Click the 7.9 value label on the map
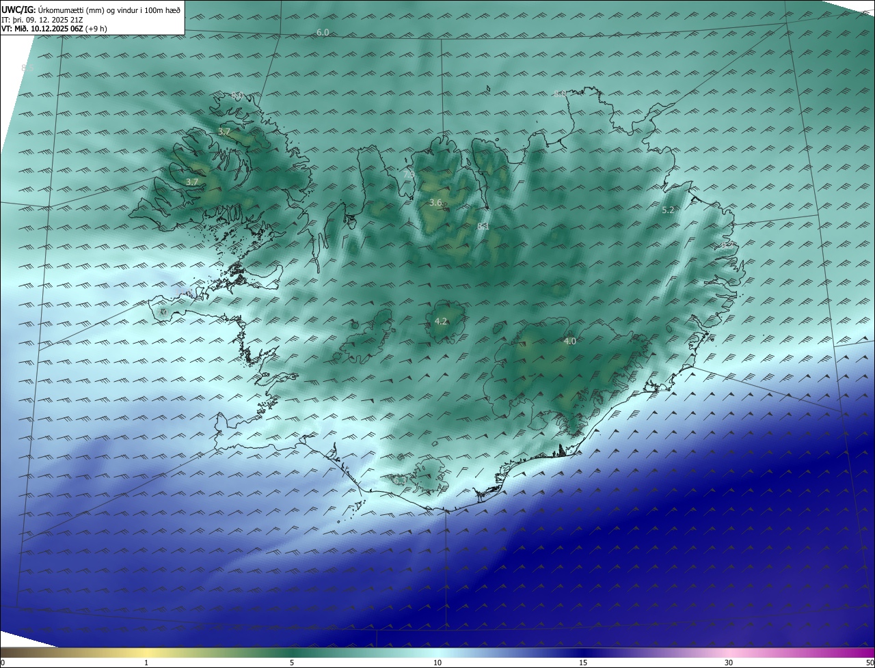Screen dimensions: 875x668 point(409,175)
